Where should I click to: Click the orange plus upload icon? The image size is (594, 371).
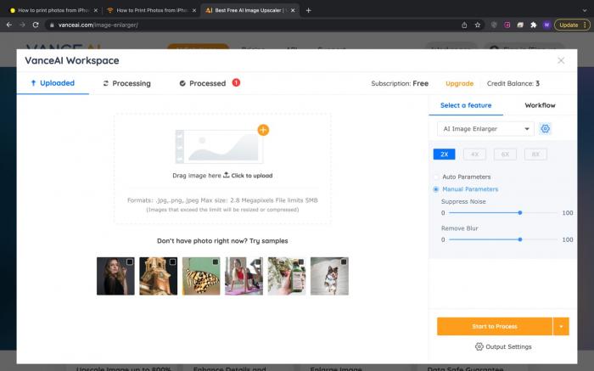263,130
